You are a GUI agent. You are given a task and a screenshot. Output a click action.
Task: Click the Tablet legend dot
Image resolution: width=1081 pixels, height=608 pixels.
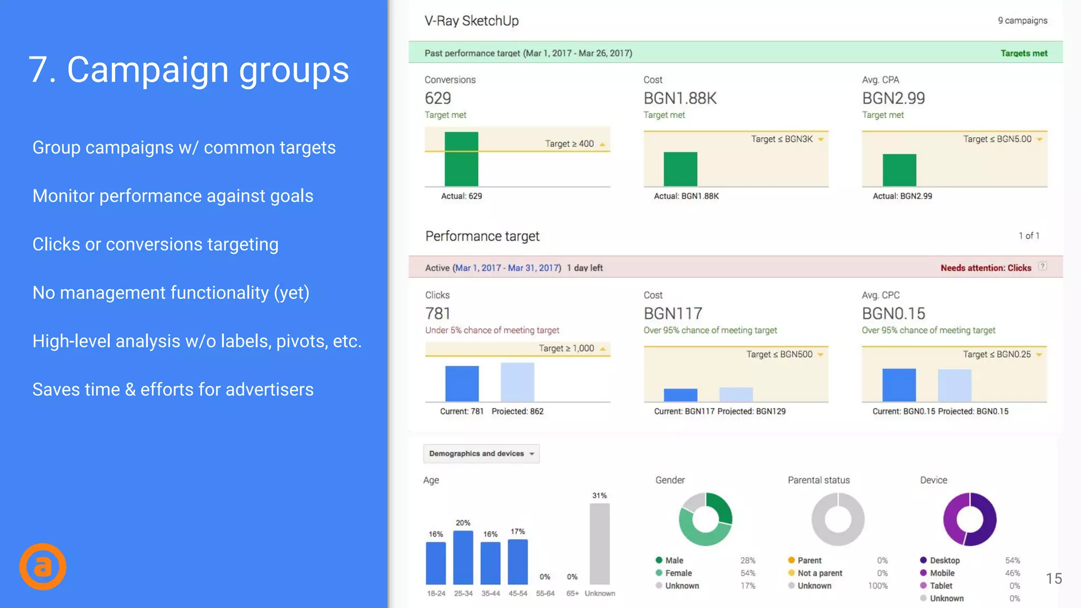[x=923, y=585]
